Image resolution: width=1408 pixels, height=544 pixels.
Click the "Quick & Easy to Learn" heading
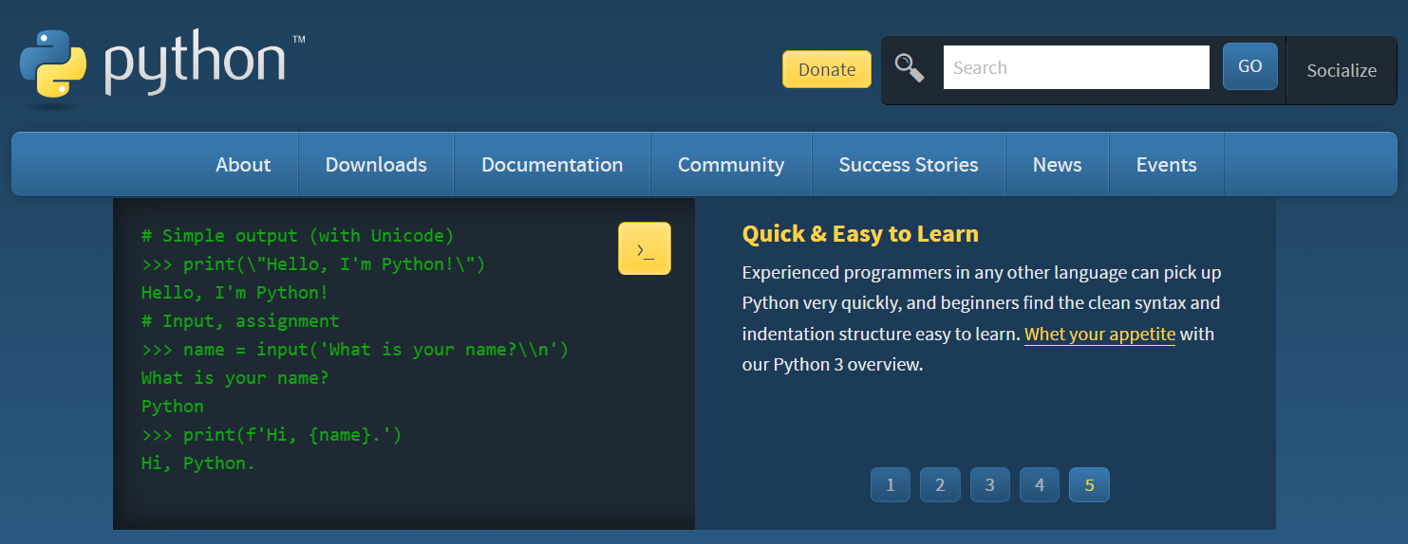860,233
